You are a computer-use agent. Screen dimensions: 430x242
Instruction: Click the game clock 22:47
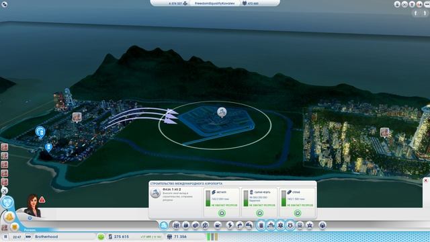[17, 237]
